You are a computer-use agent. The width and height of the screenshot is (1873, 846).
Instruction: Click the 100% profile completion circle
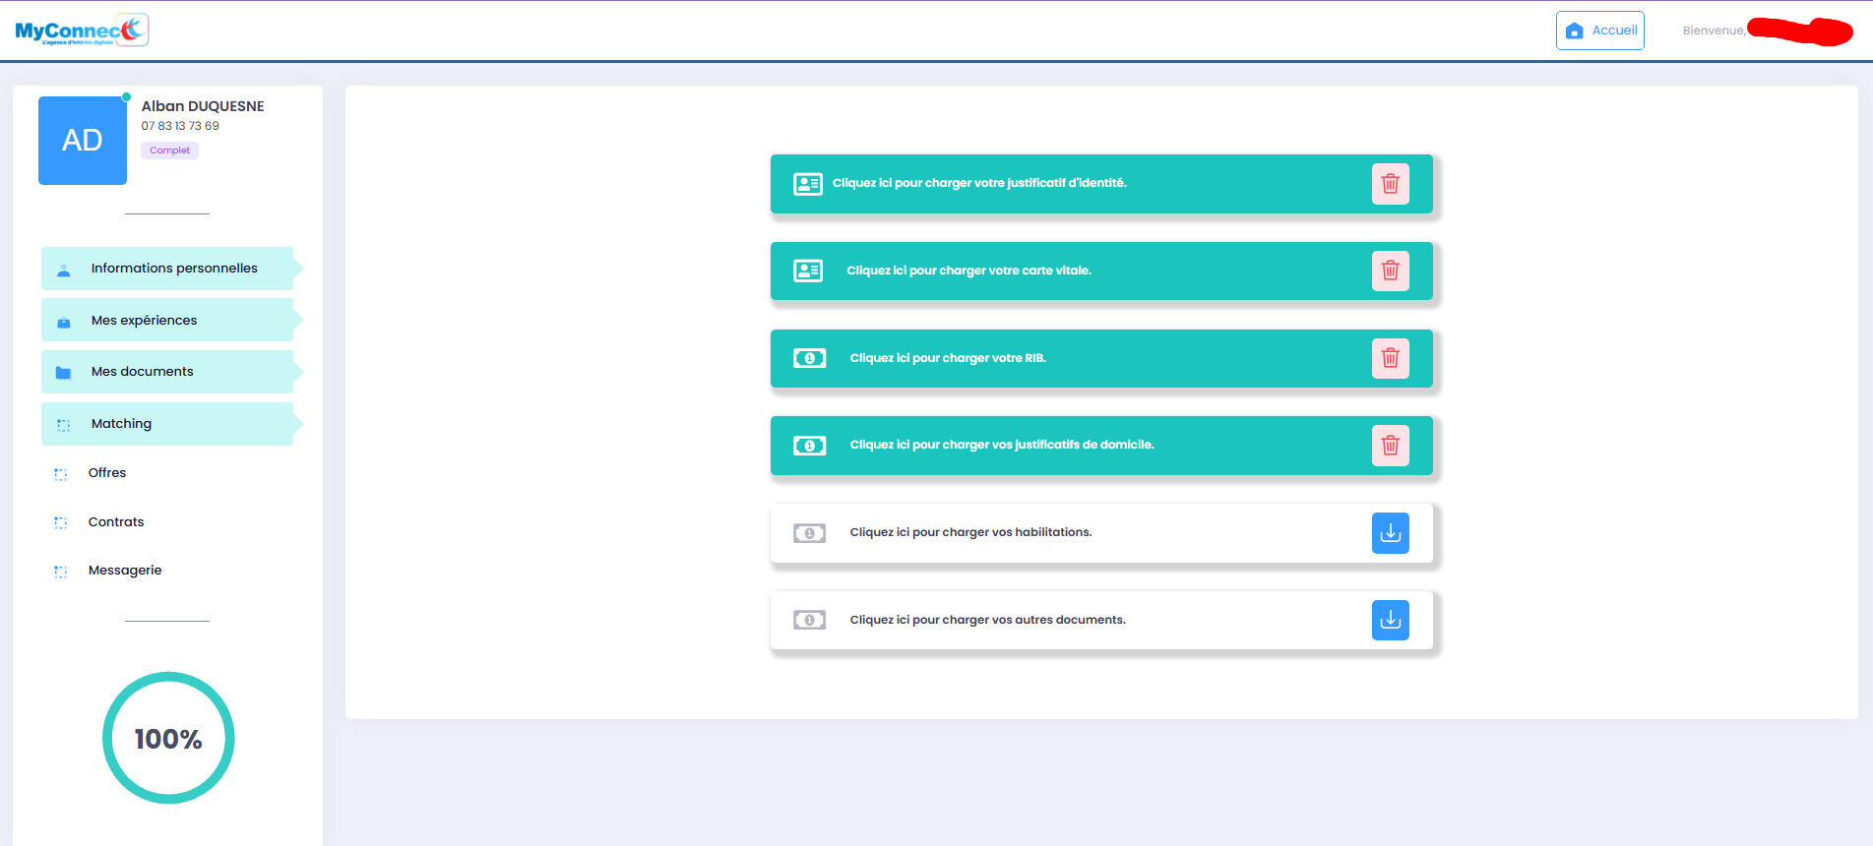click(168, 738)
